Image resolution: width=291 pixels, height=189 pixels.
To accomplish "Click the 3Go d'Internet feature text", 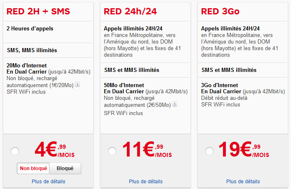I will pyautogui.click(x=220, y=85).
